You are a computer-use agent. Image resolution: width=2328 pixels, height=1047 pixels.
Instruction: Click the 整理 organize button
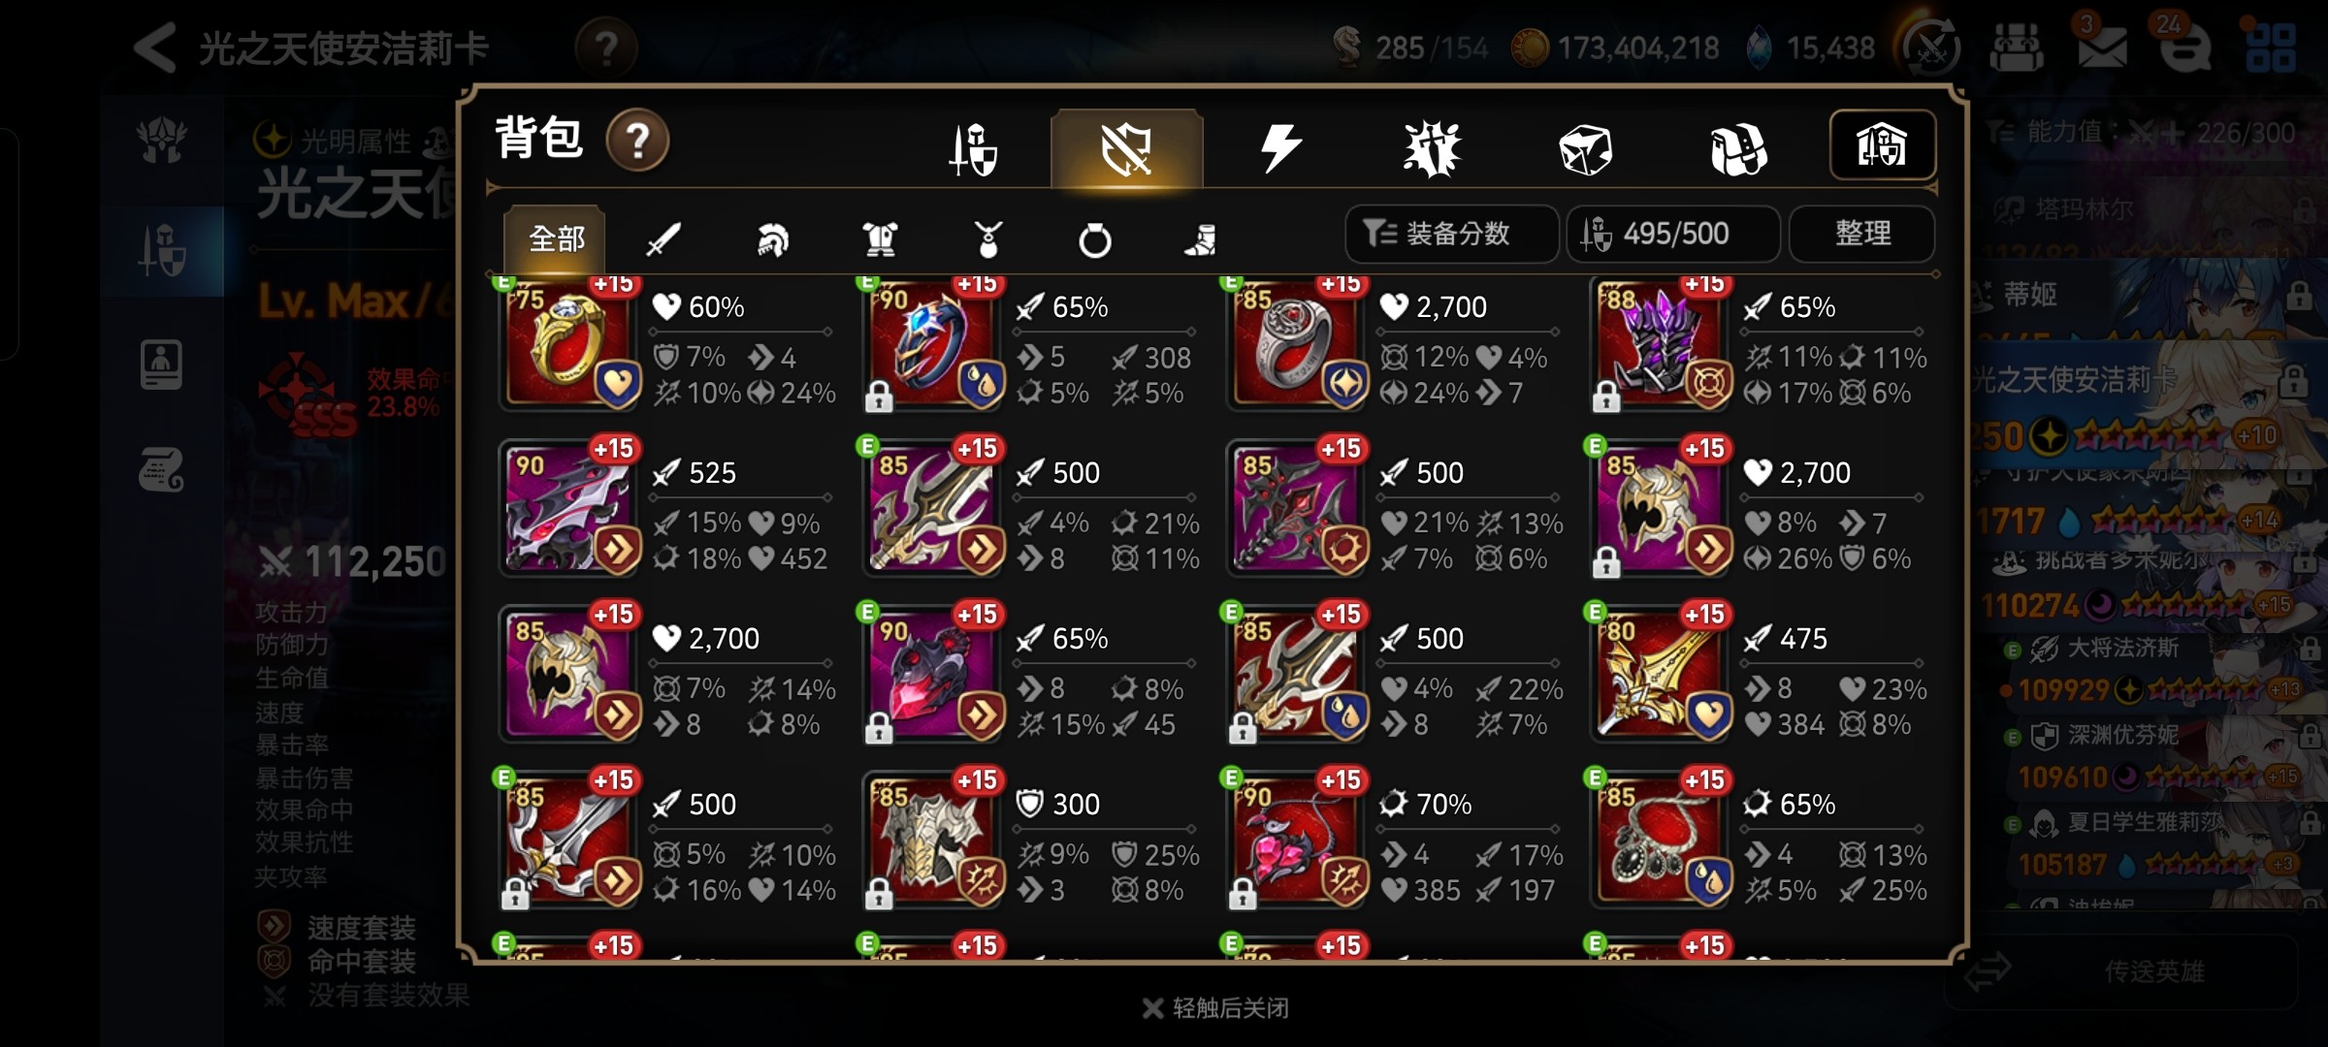[x=1862, y=234]
